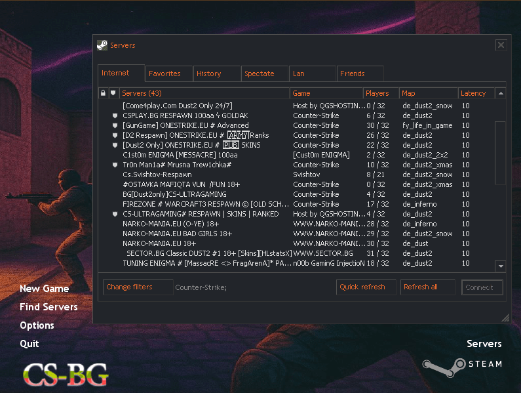Select the NARKO-MANIA.EU 18+ server on de_dust

click(x=296, y=243)
